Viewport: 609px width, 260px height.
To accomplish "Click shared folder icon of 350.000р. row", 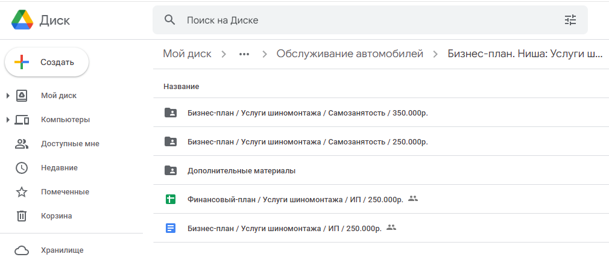I will [171, 113].
